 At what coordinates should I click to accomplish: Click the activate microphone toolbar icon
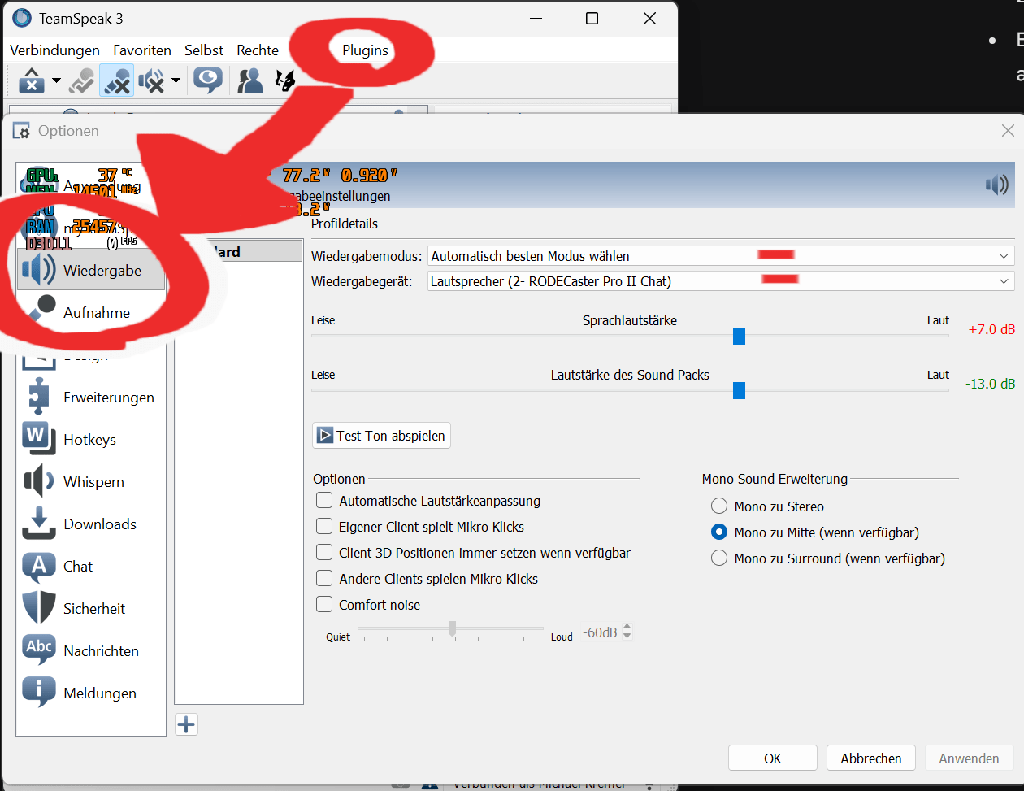(x=82, y=80)
